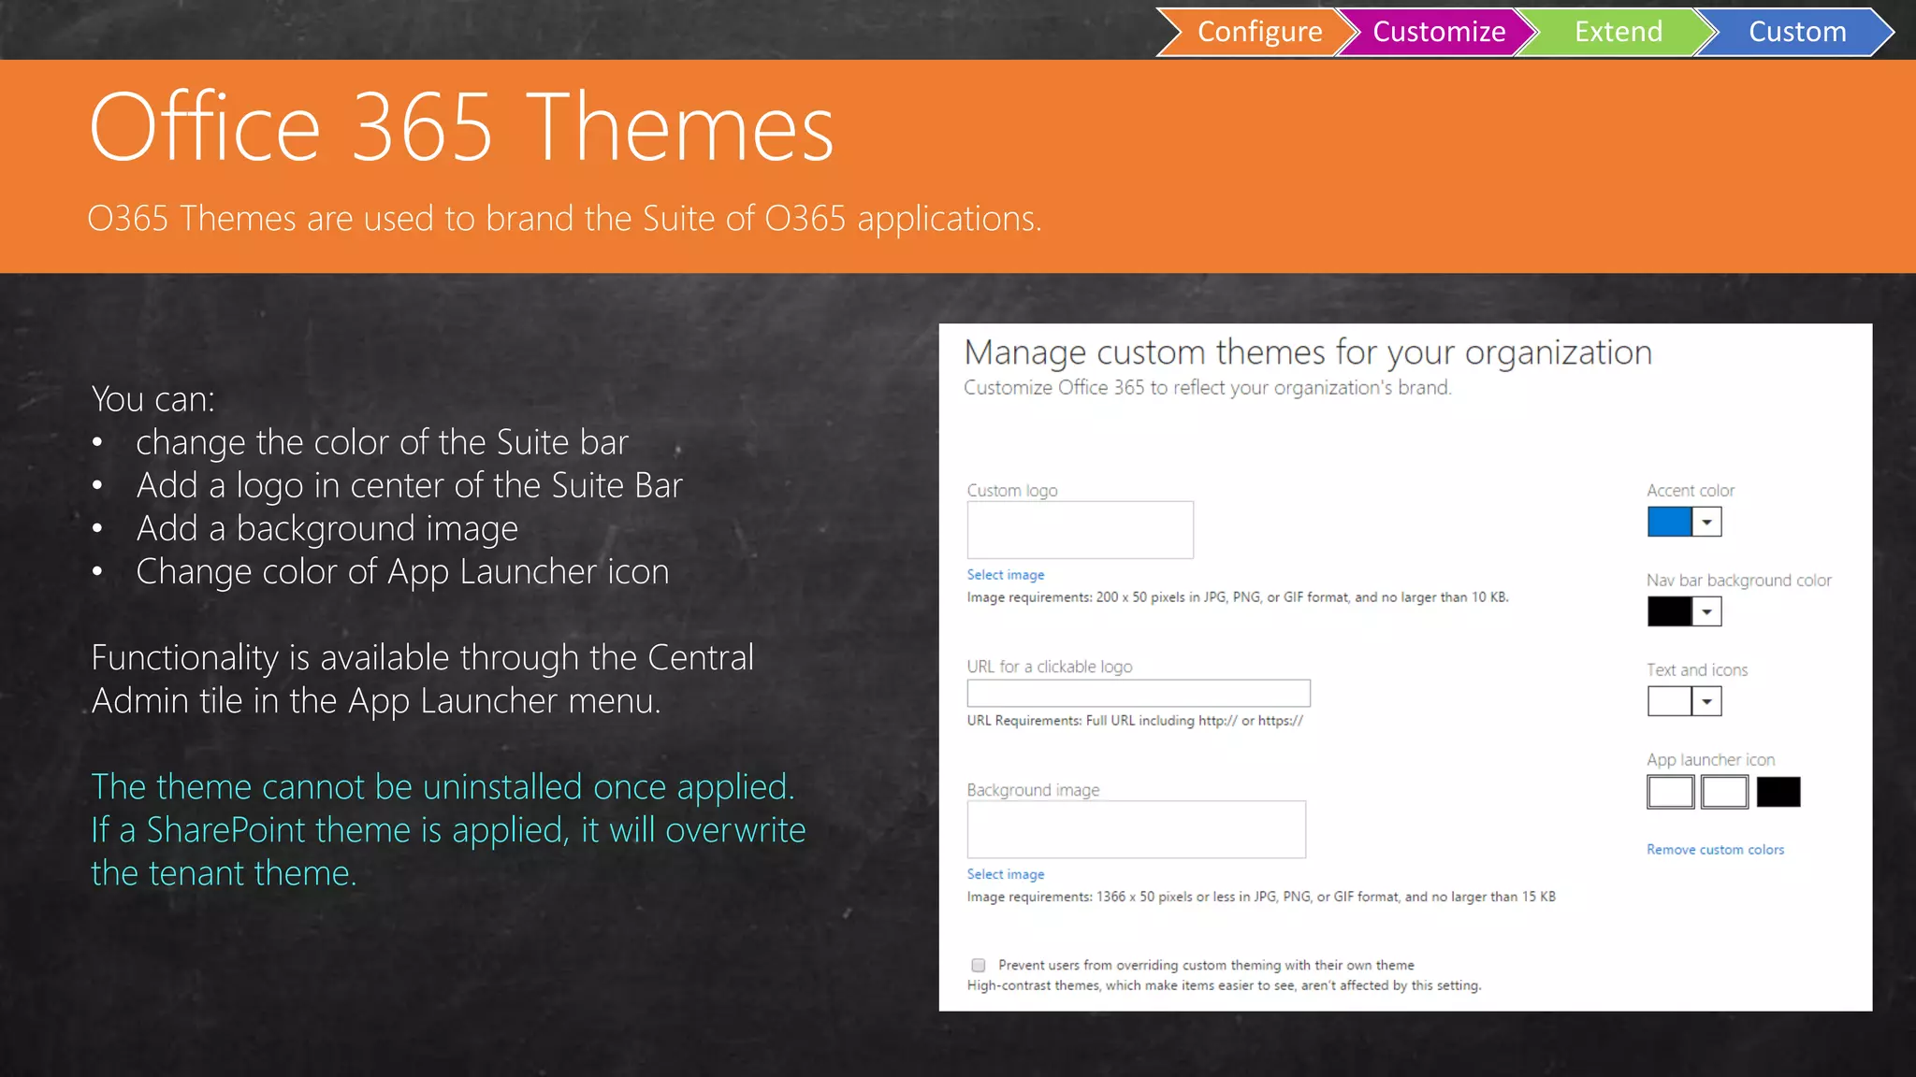Click 'Customize Office 365 to reflect' subtitle

point(1208,388)
